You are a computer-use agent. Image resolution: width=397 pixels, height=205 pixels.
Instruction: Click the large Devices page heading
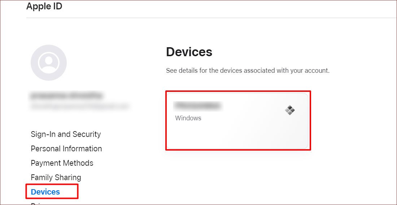point(189,52)
